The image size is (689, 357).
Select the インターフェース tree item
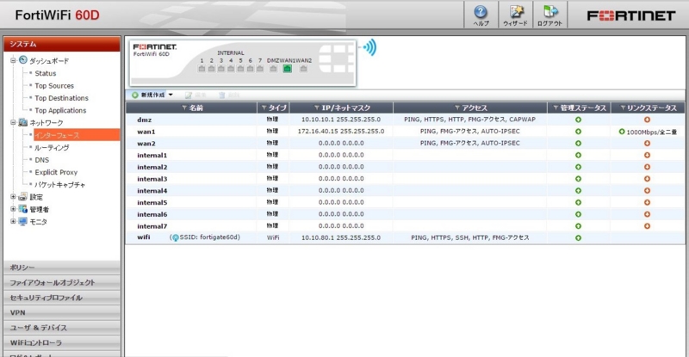77,135
